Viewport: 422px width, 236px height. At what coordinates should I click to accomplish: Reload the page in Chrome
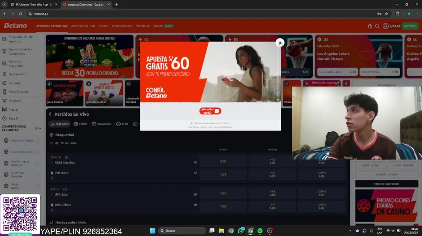[20, 14]
